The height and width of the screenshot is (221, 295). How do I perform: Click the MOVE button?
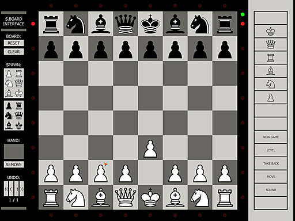[x=271, y=177]
